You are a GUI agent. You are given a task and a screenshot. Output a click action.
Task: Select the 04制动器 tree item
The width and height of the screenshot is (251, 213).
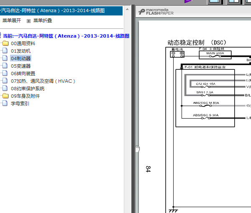tap(20, 58)
